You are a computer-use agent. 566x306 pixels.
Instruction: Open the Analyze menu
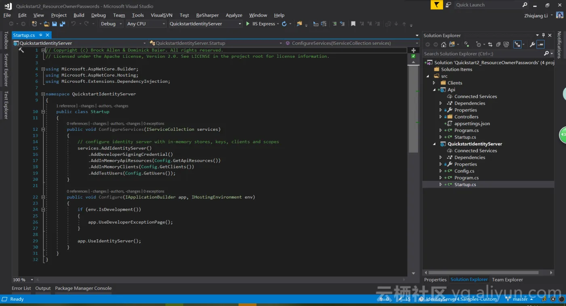tap(234, 15)
